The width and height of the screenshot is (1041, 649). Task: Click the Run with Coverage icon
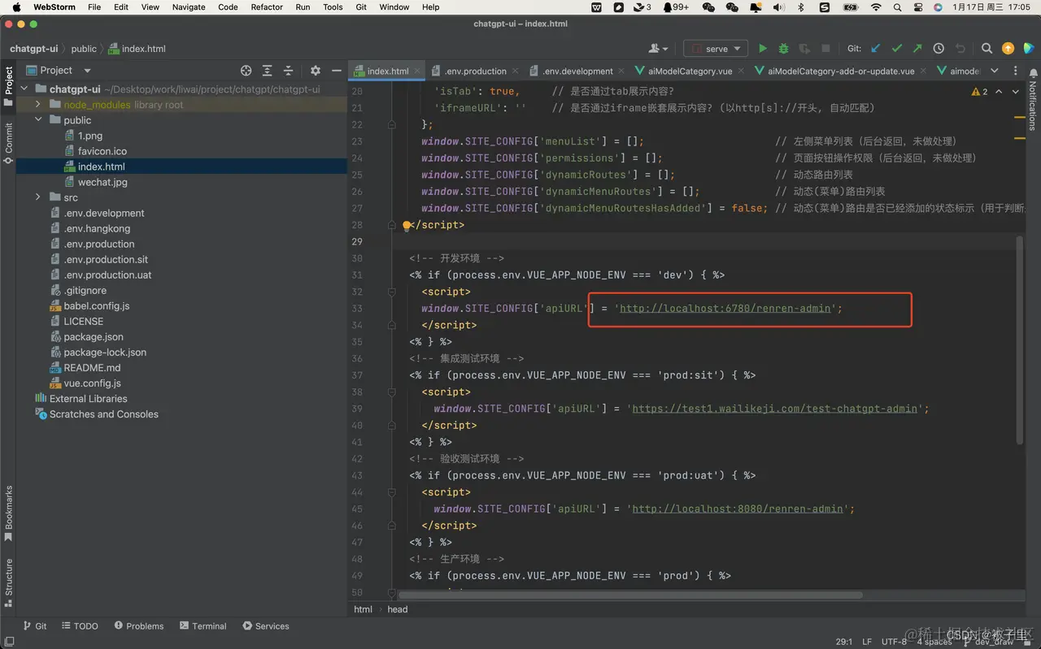[804, 49]
